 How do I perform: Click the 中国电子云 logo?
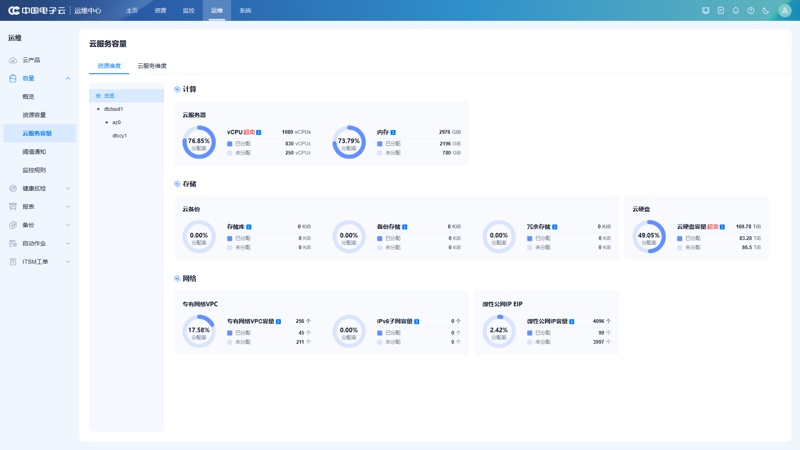click(x=37, y=10)
